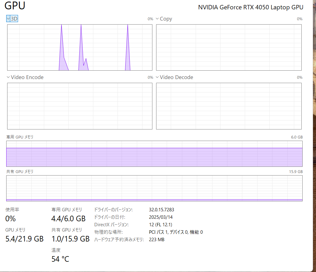Click the 3D usage graph
The height and width of the screenshot is (272, 316).
point(80,47)
